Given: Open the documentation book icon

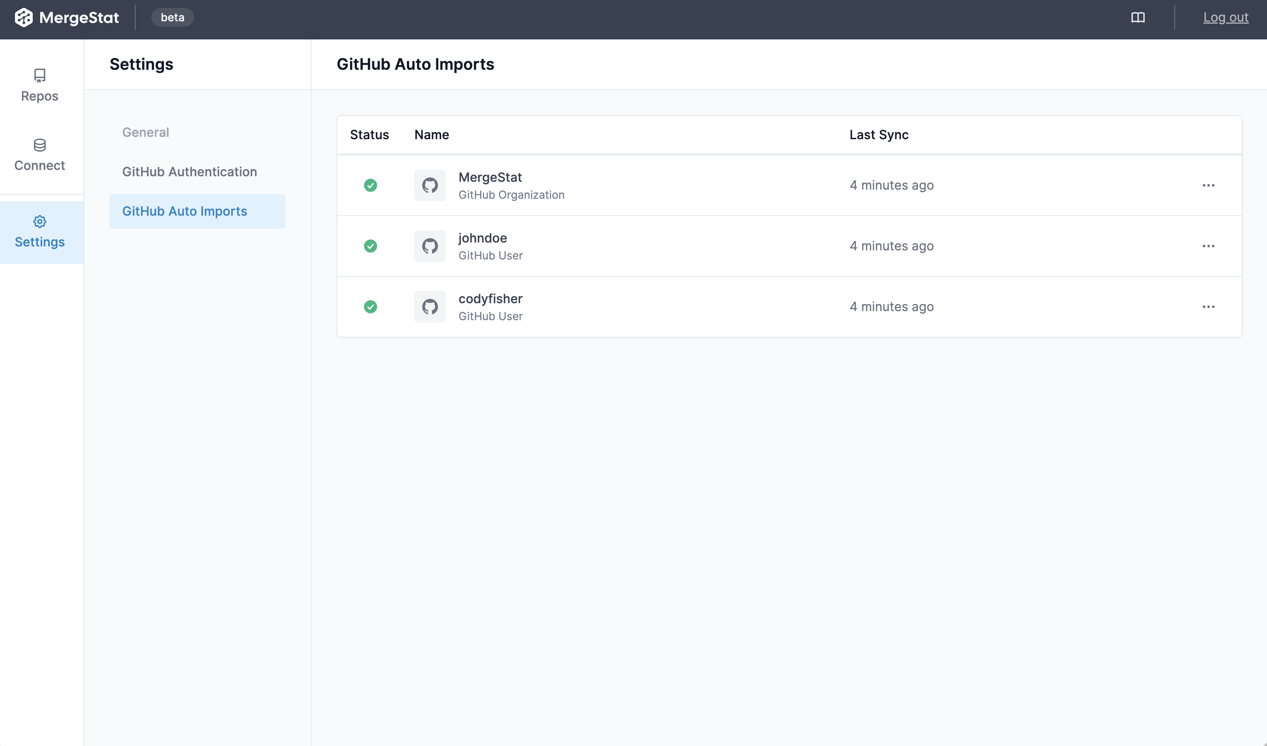Looking at the screenshot, I should pyautogui.click(x=1138, y=18).
